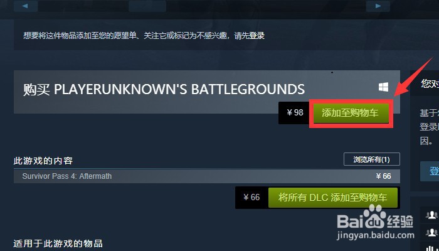Click the 适用于此游戏的物品 section heading

[58, 243]
